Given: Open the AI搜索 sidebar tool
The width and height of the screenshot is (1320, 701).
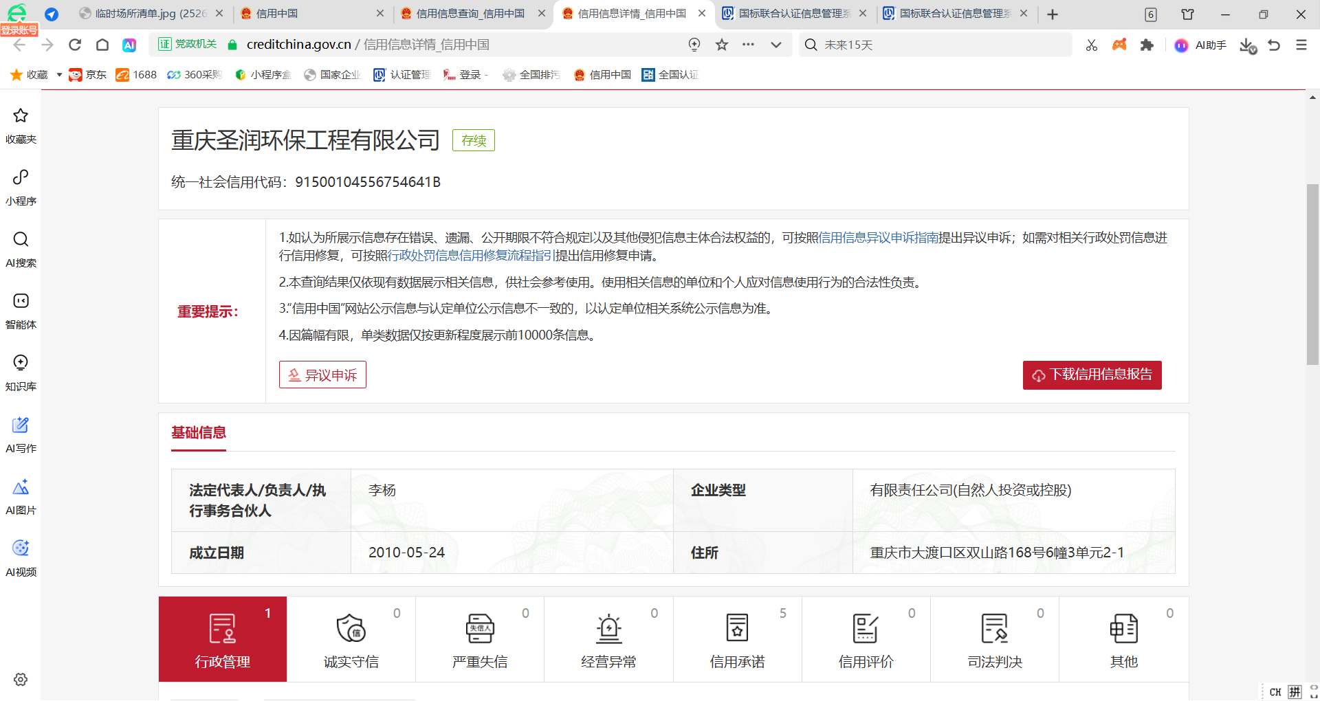Looking at the screenshot, I should [21, 248].
